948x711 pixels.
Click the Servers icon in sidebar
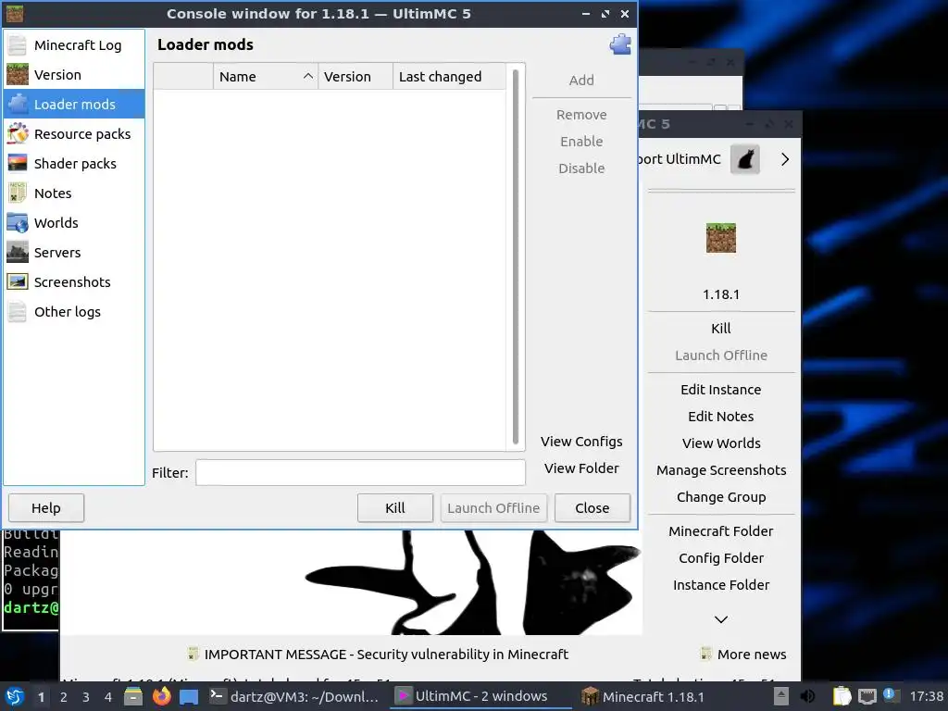pos(18,253)
